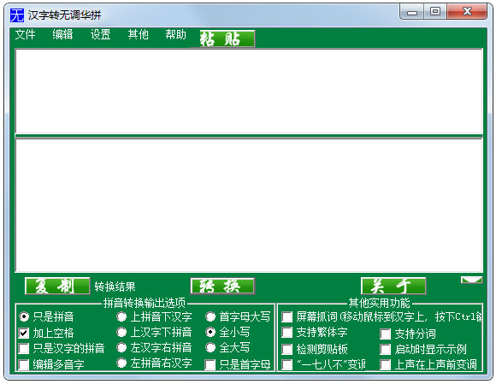Open the 设置 menu
496x384 pixels.
click(100, 34)
